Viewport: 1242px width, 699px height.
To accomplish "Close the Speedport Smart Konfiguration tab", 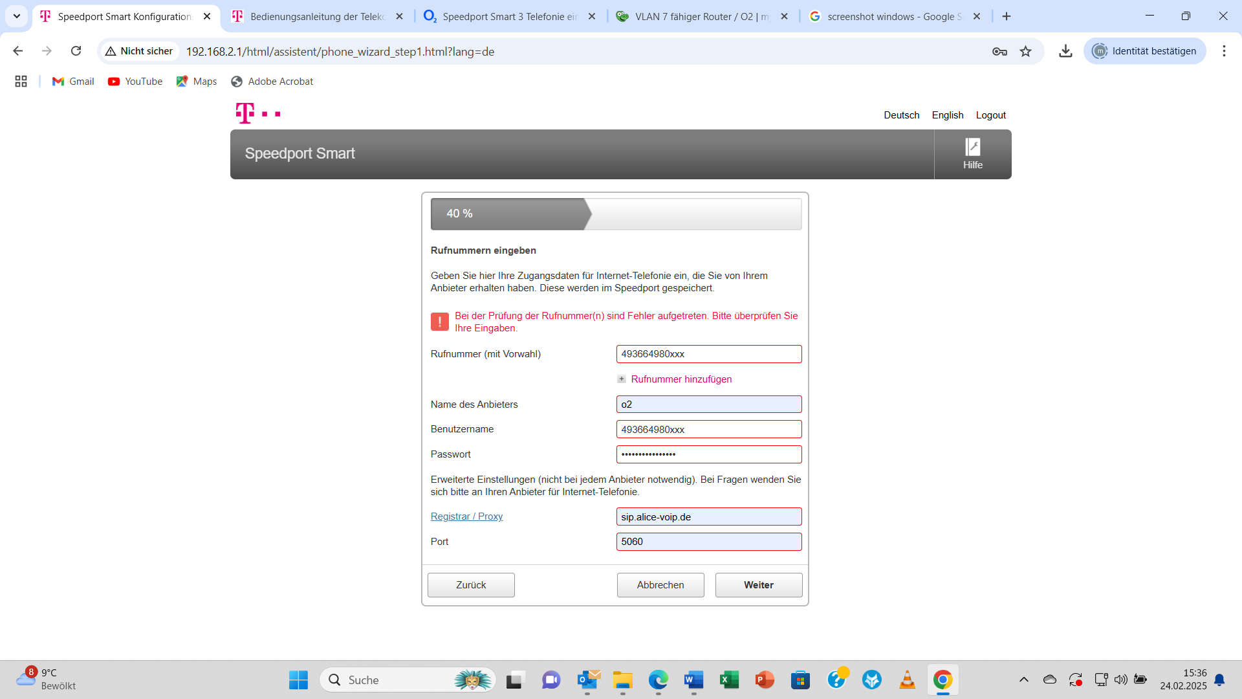I will pyautogui.click(x=207, y=17).
